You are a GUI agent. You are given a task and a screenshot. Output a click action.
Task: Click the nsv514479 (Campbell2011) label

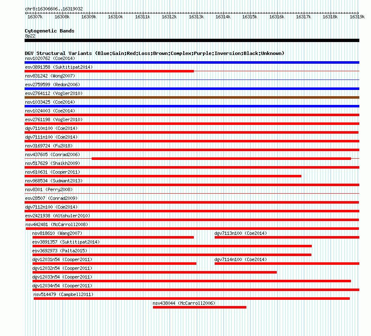click(63, 294)
